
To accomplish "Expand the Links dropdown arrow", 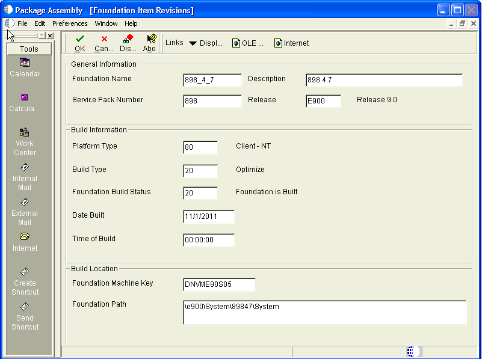I will (193, 43).
